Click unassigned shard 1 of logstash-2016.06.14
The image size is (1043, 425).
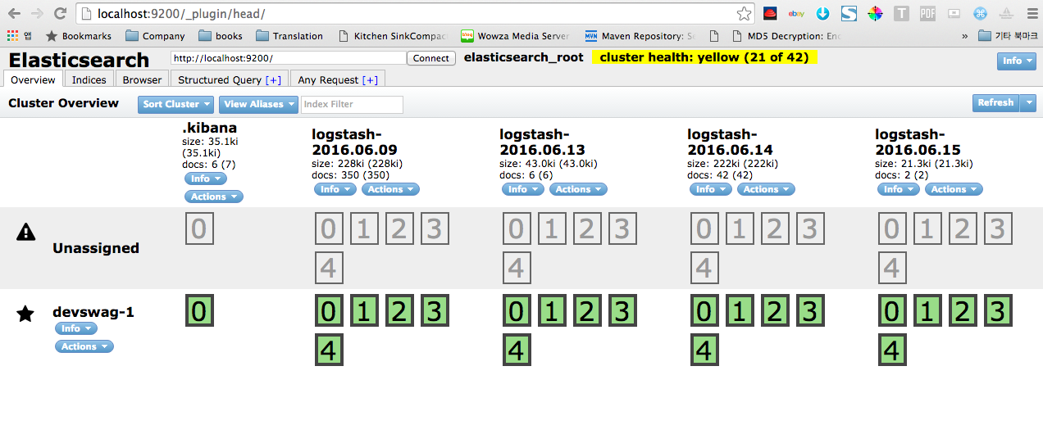tap(739, 228)
